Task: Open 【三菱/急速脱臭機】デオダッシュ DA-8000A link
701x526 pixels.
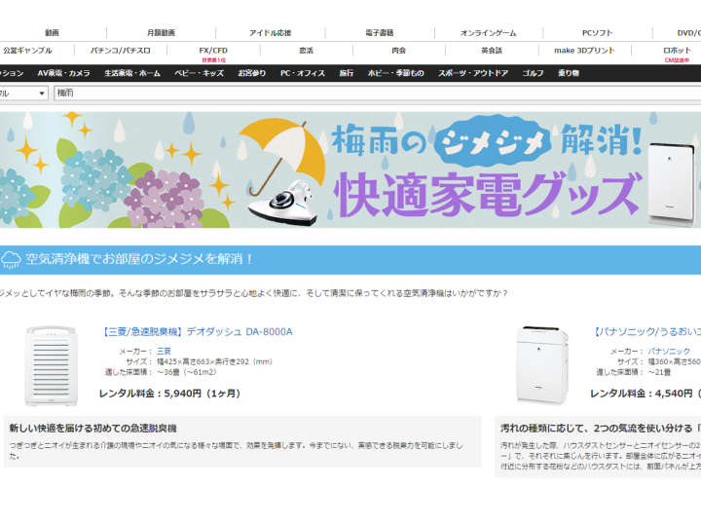Action: [196, 332]
